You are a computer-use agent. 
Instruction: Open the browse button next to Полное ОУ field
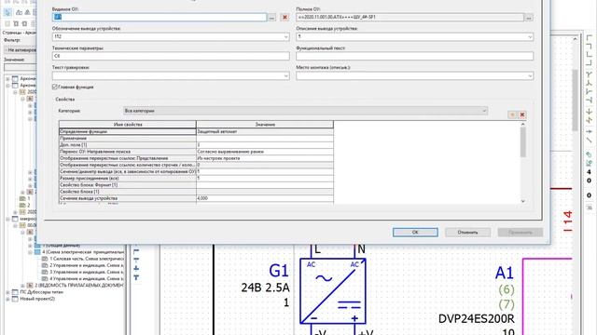(529, 17)
